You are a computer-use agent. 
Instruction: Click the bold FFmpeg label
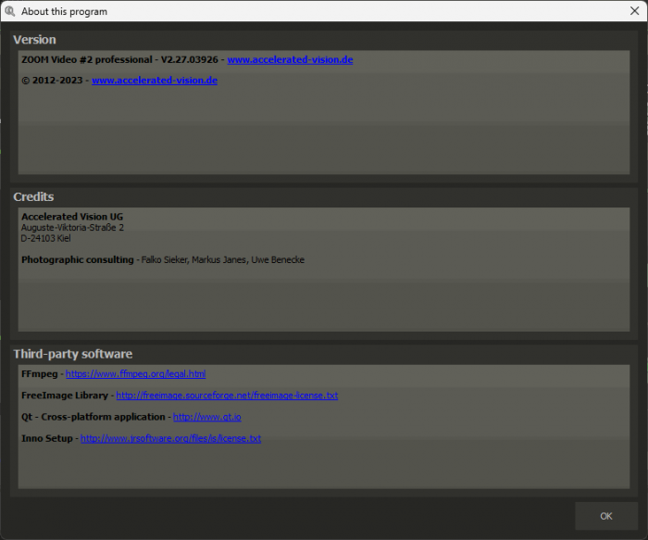click(x=40, y=374)
